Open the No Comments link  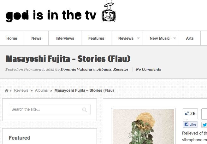pyautogui.click(x=148, y=69)
